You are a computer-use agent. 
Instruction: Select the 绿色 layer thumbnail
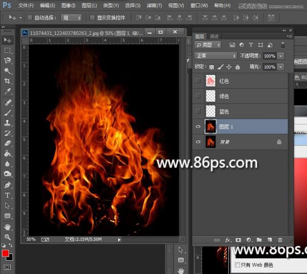click(210, 96)
